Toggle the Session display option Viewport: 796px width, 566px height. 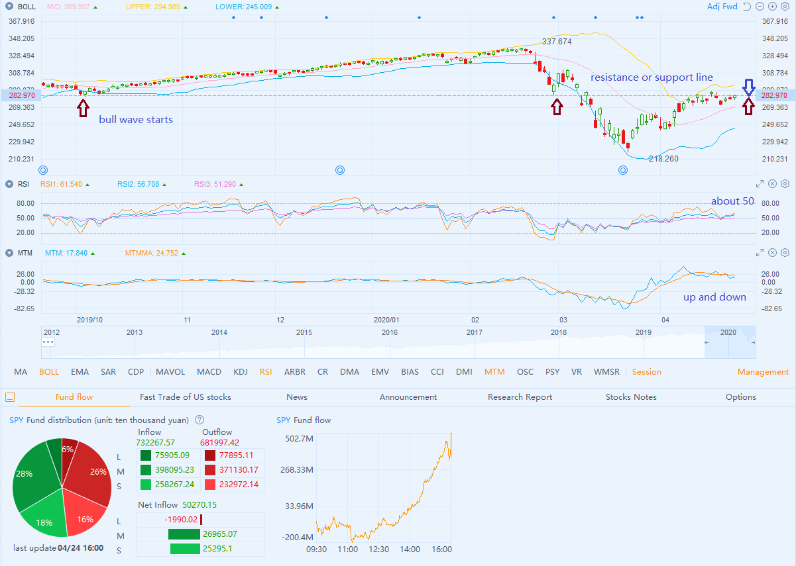coord(646,372)
